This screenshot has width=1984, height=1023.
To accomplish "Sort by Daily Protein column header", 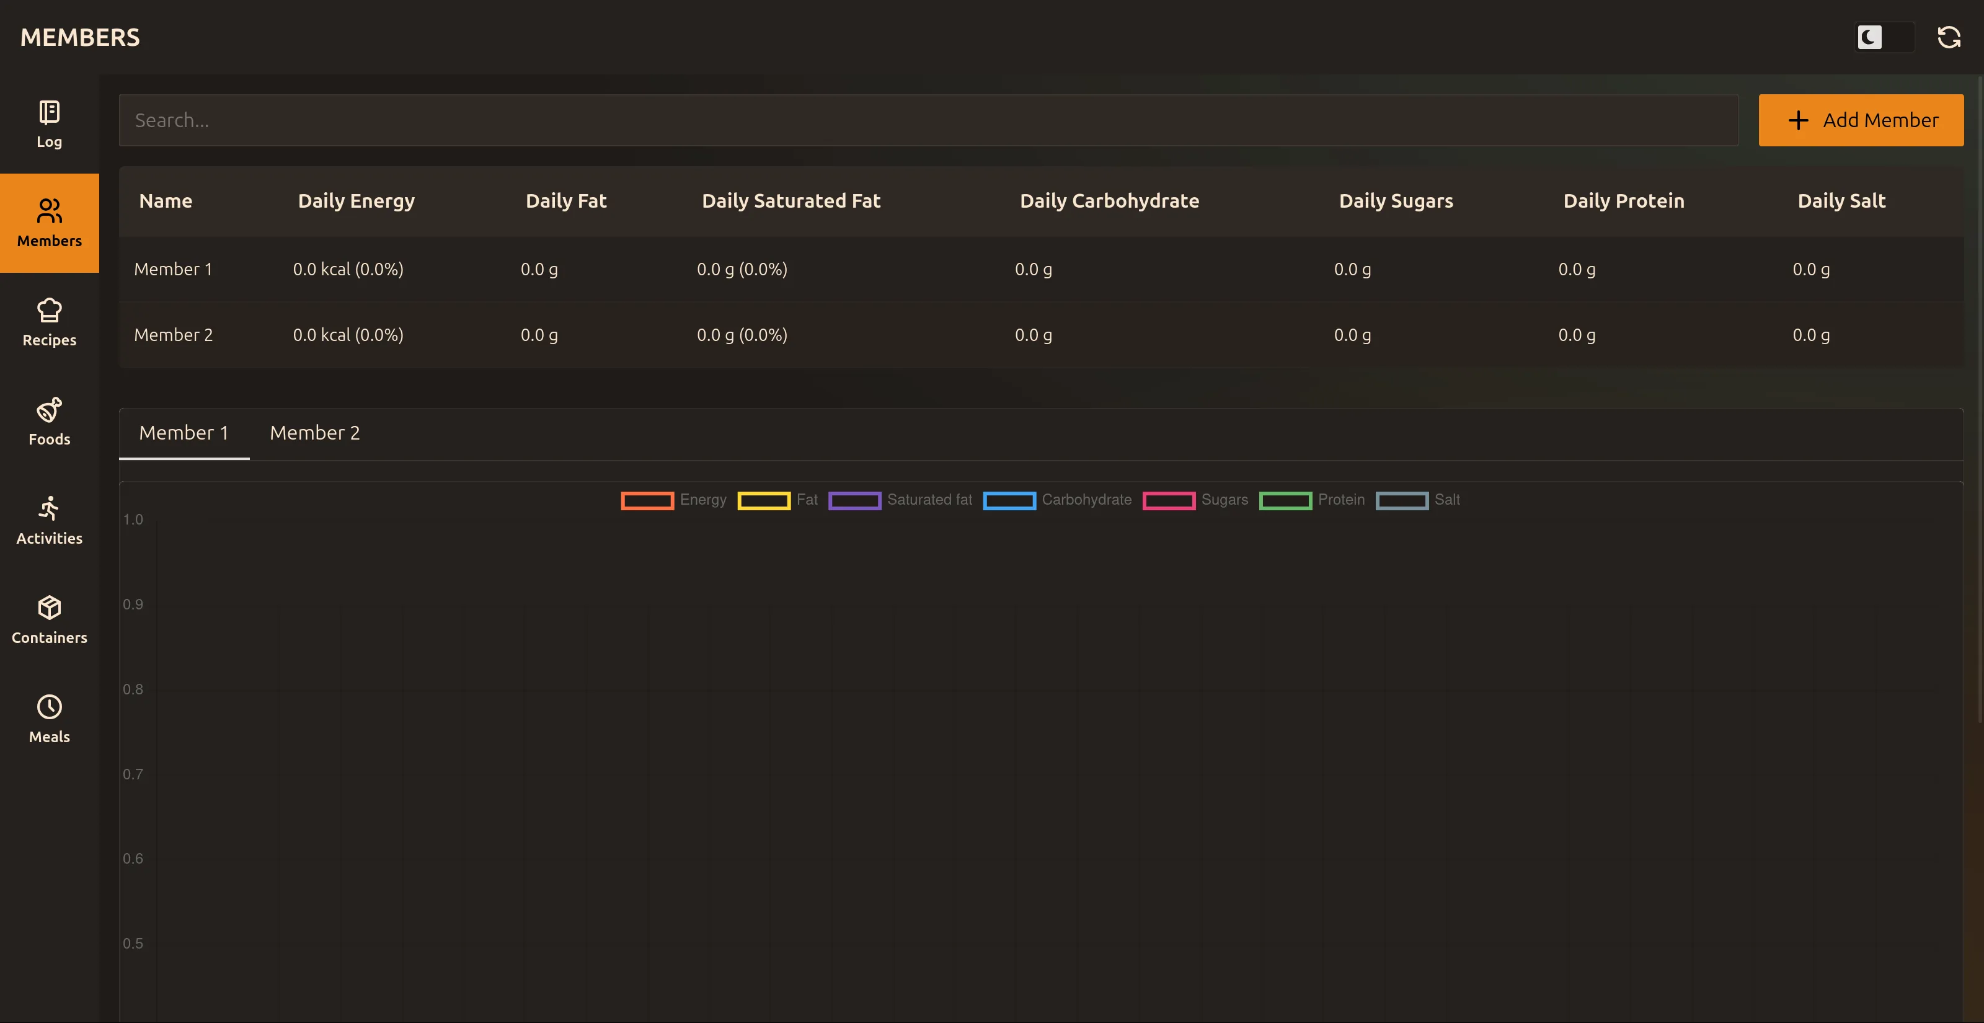I will (1623, 201).
